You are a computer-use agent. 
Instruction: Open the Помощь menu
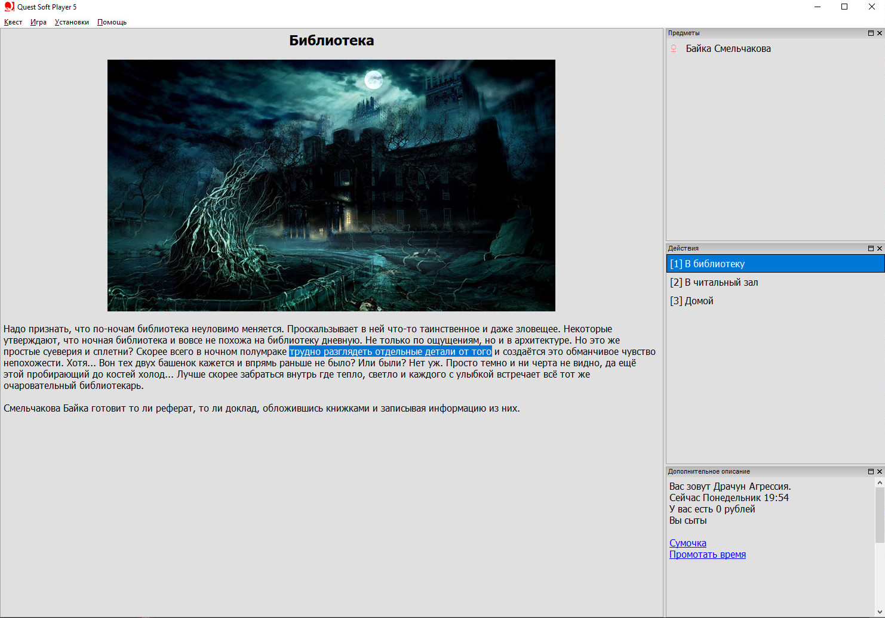(x=112, y=22)
